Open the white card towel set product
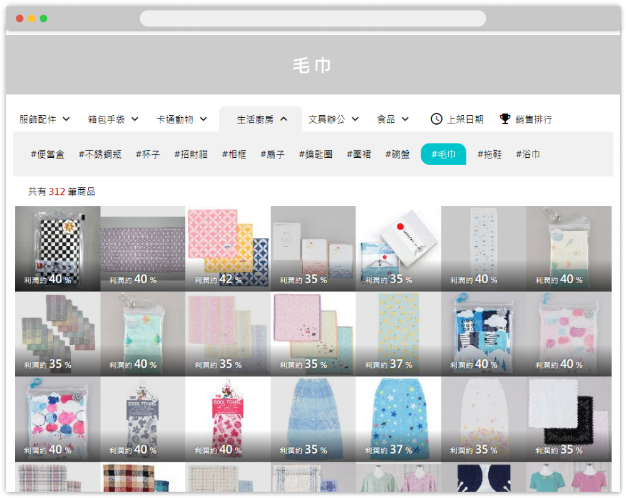The height and width of the screenshot is (498, 626). (x=313, y=249)
